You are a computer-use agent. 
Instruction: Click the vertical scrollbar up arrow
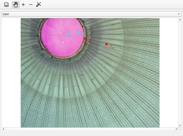(x=180, y=20)
